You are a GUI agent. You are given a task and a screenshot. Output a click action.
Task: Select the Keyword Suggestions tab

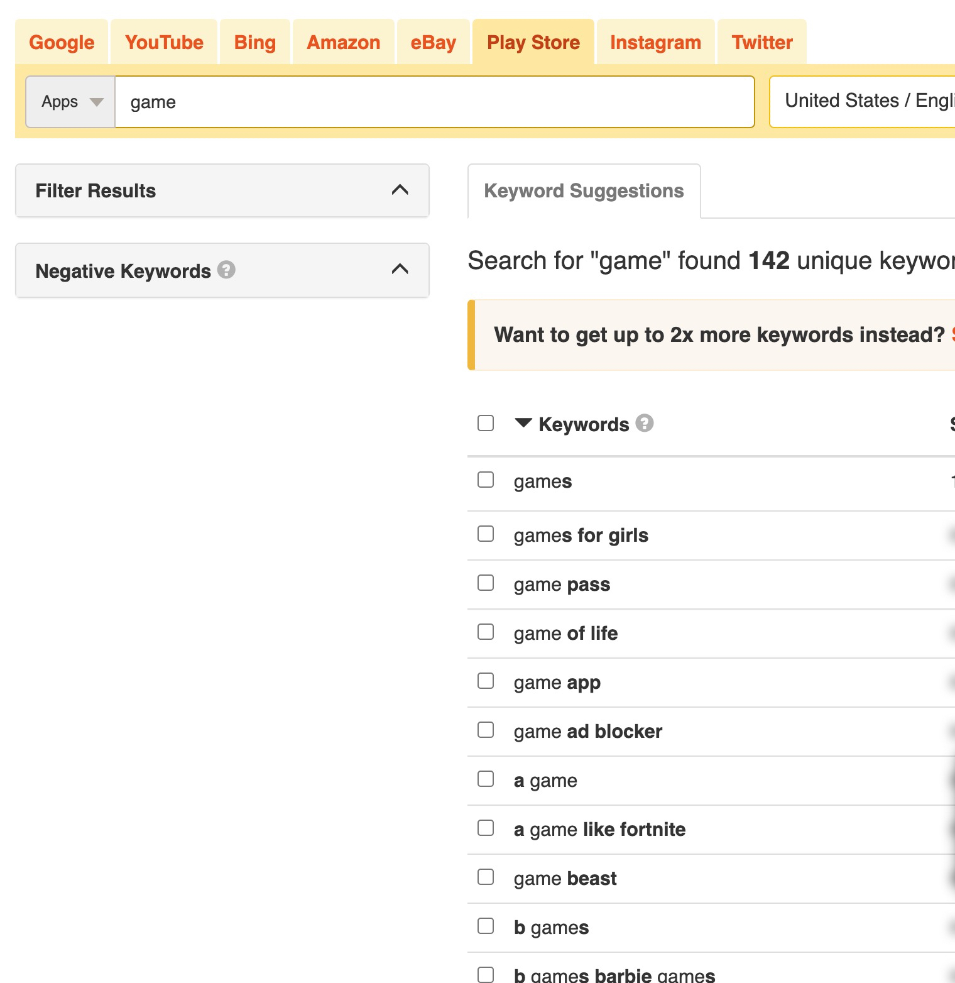[x=584, y=191]
